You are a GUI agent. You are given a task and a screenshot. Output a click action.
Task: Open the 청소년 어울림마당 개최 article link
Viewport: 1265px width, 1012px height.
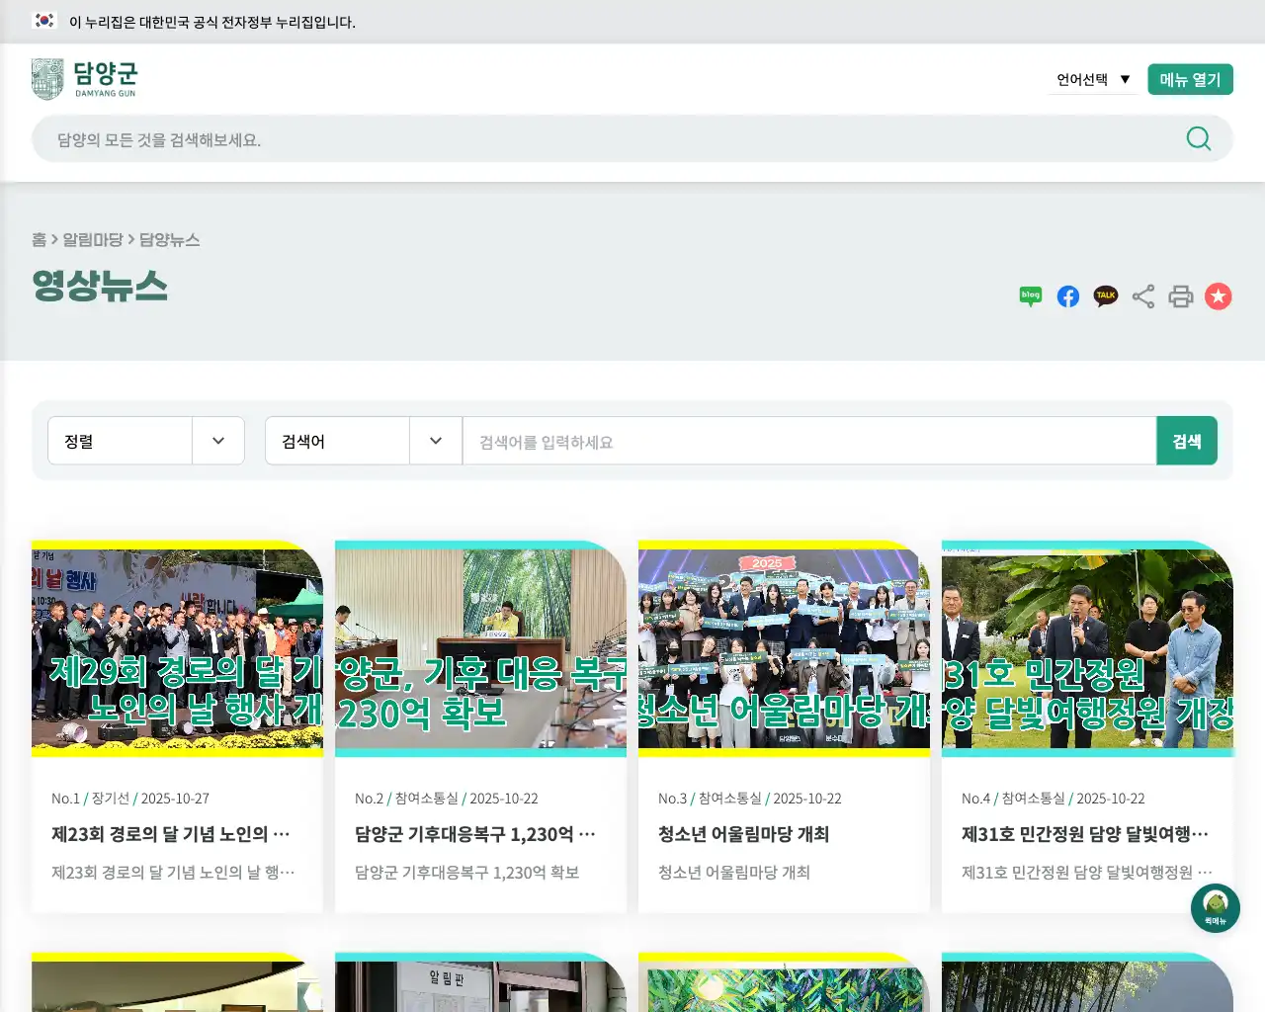tap(743, 834)
